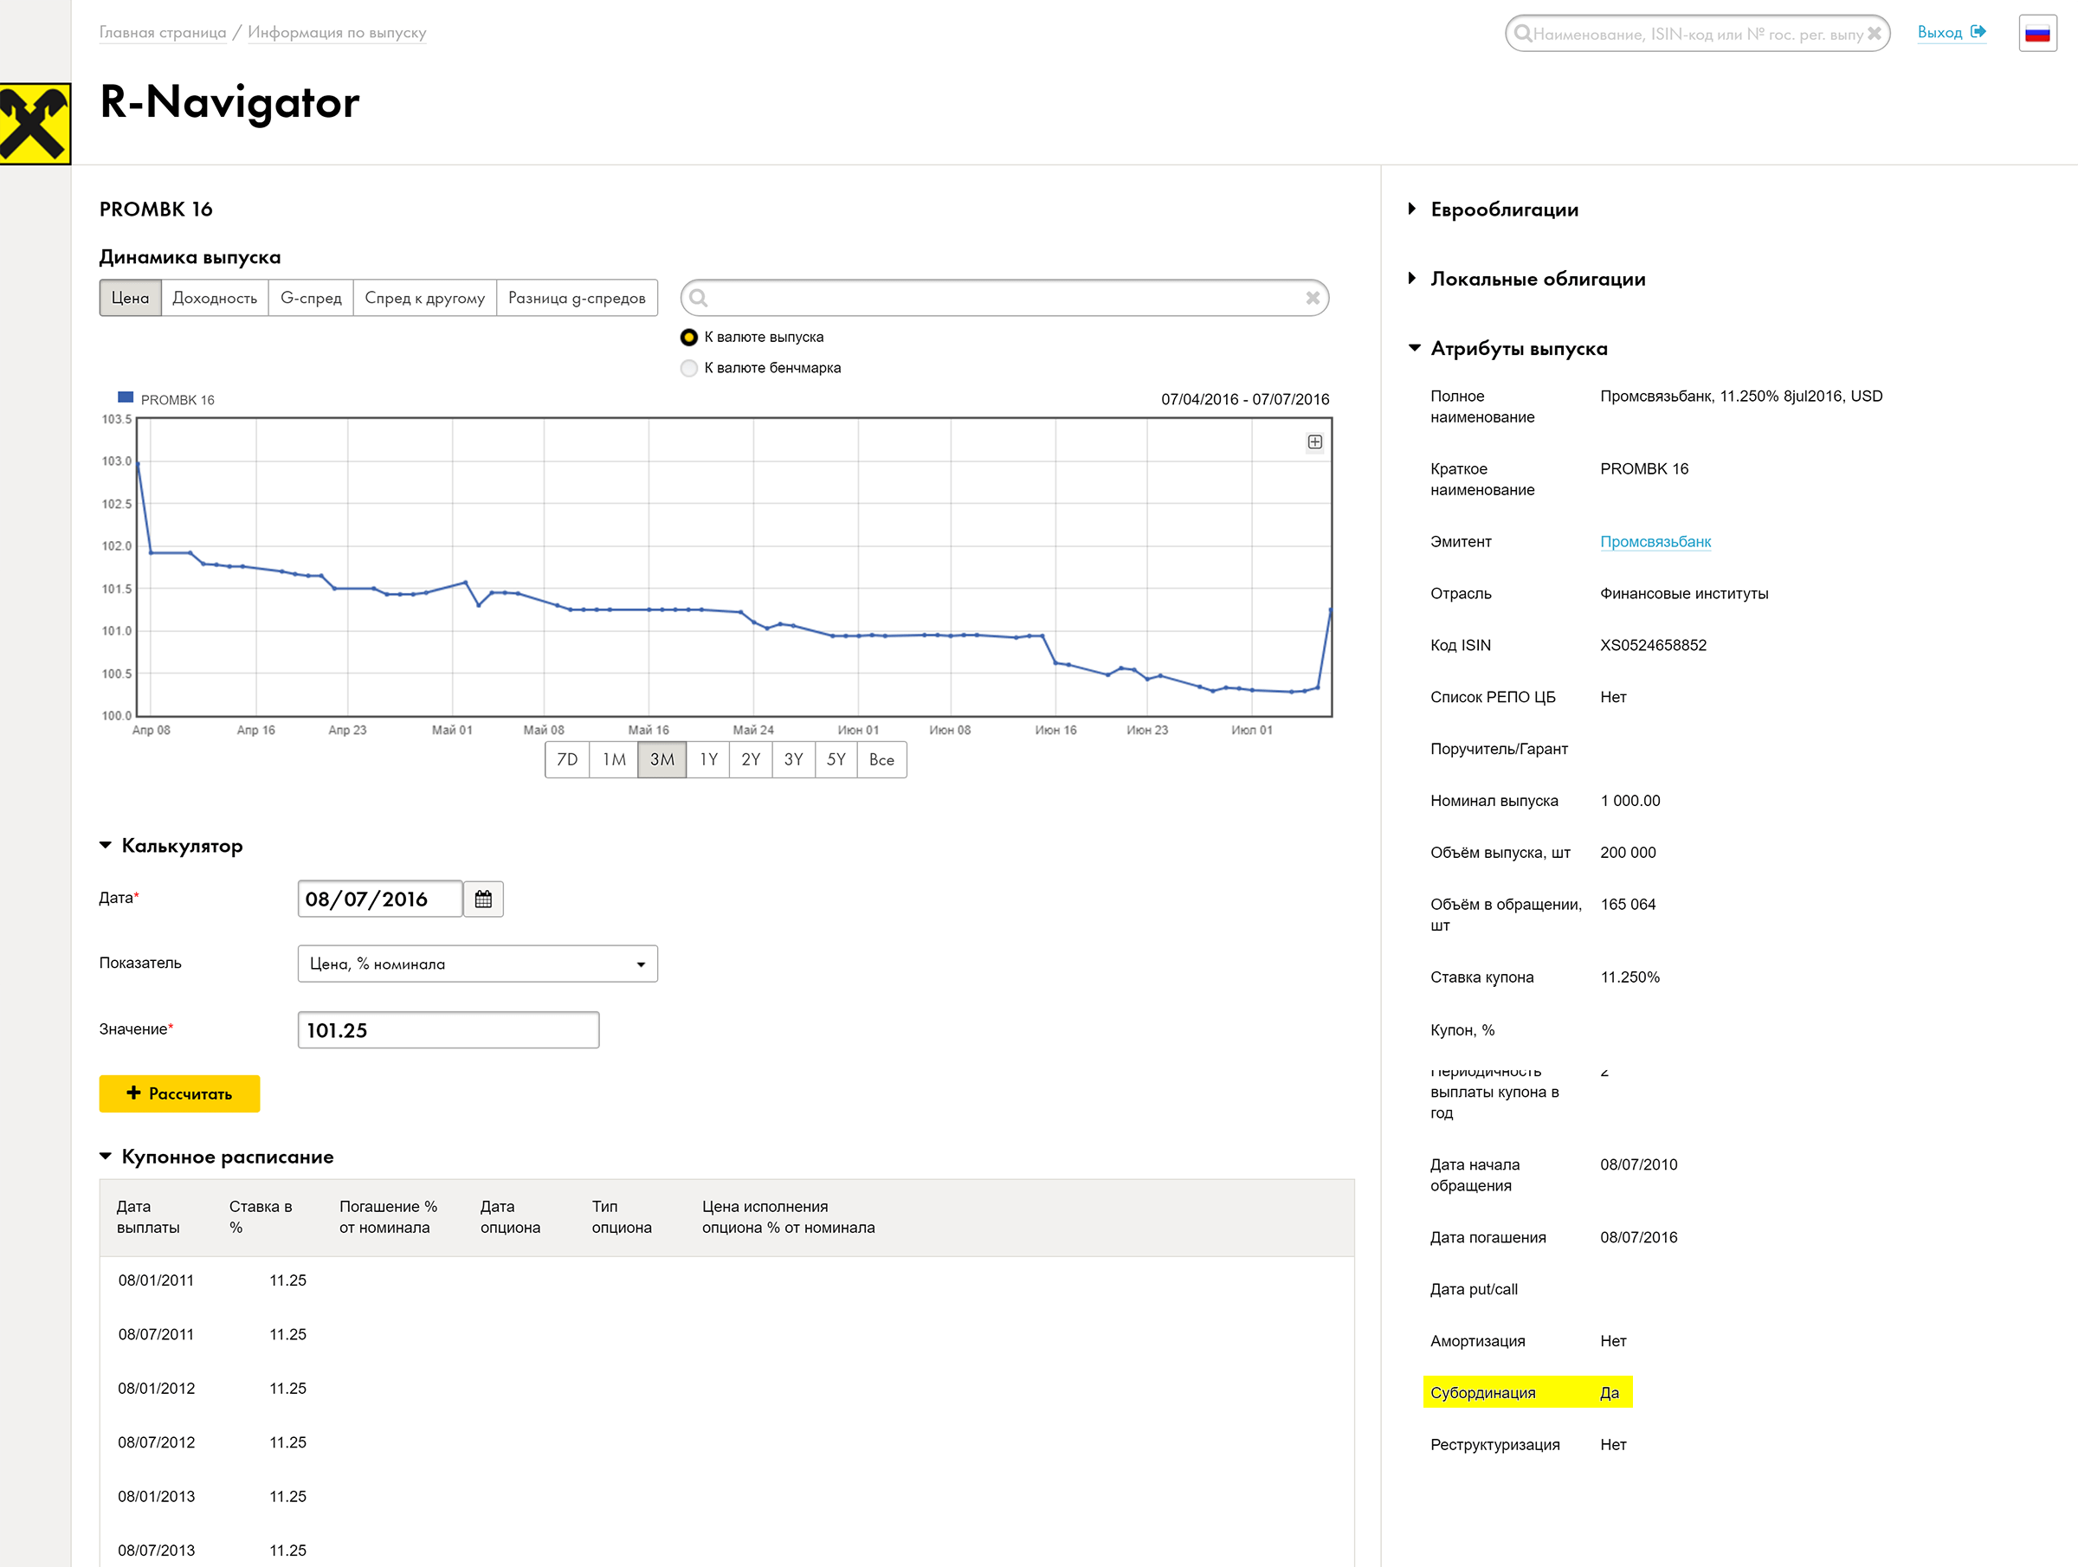Click Информация по выпуску breadcrumb
The width and height of the screenshot is (2078, 1567).
(x=336, y=32)
